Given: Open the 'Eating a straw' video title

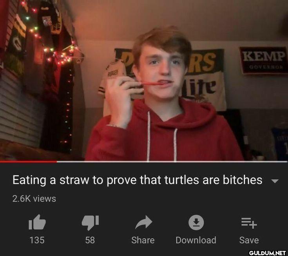Looking at the screenshot, I should click(x=138, y=180).
